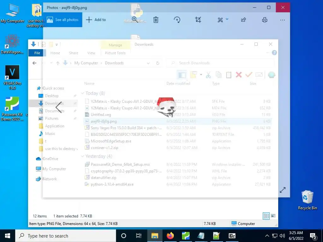The height and width of the screenshot is (242, 323).
Task: Open the Windows Start button
Action: 8,236
